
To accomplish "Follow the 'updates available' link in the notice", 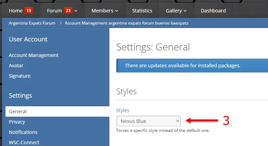I will (x=168, y=65).
